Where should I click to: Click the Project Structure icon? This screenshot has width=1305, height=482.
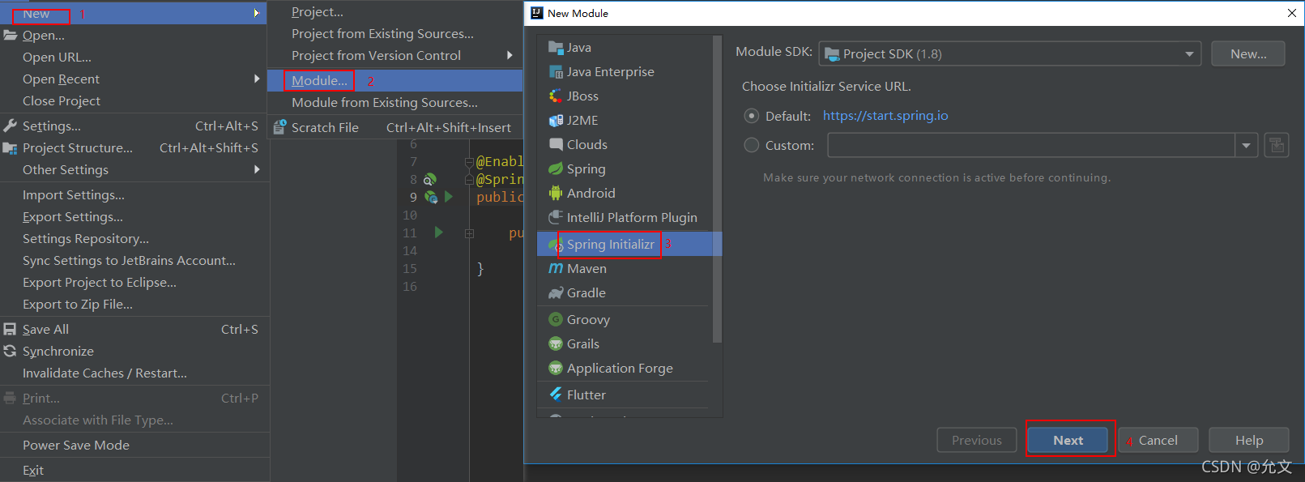click(11, 148)
